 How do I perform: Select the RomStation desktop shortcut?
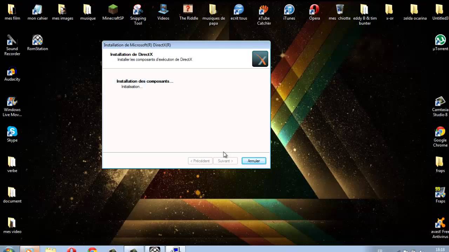(x=38, y=42)
